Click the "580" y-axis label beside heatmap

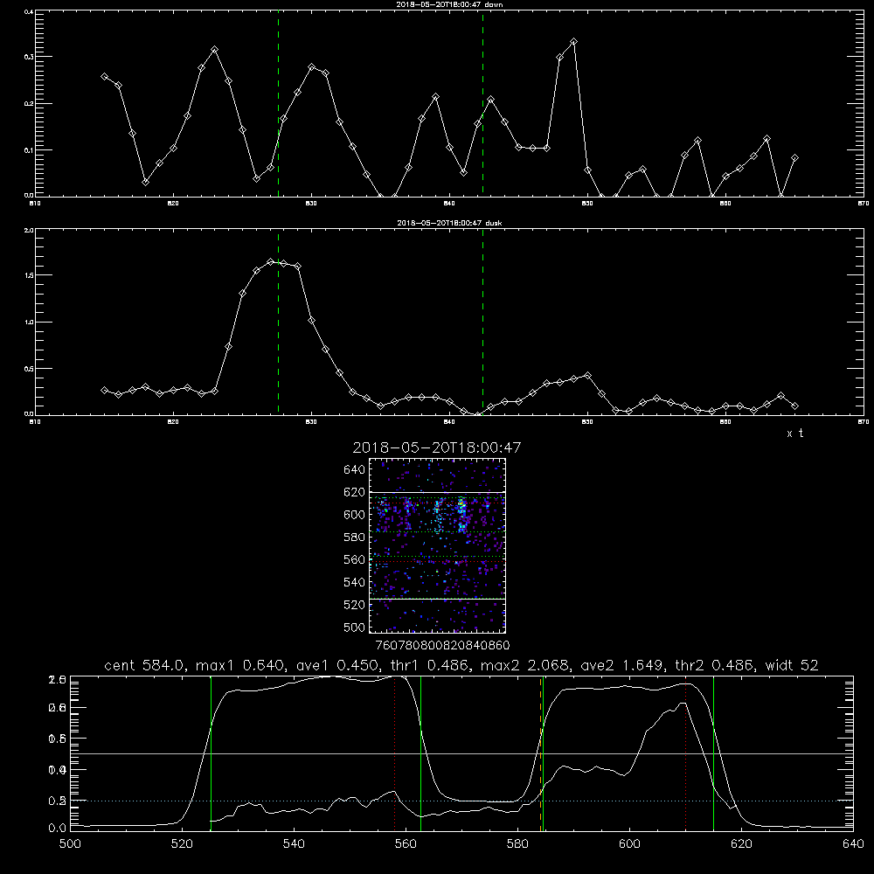355,538
